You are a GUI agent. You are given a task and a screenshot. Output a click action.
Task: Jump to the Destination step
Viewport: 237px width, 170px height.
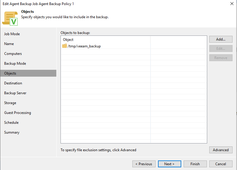(x=13, y=83)
